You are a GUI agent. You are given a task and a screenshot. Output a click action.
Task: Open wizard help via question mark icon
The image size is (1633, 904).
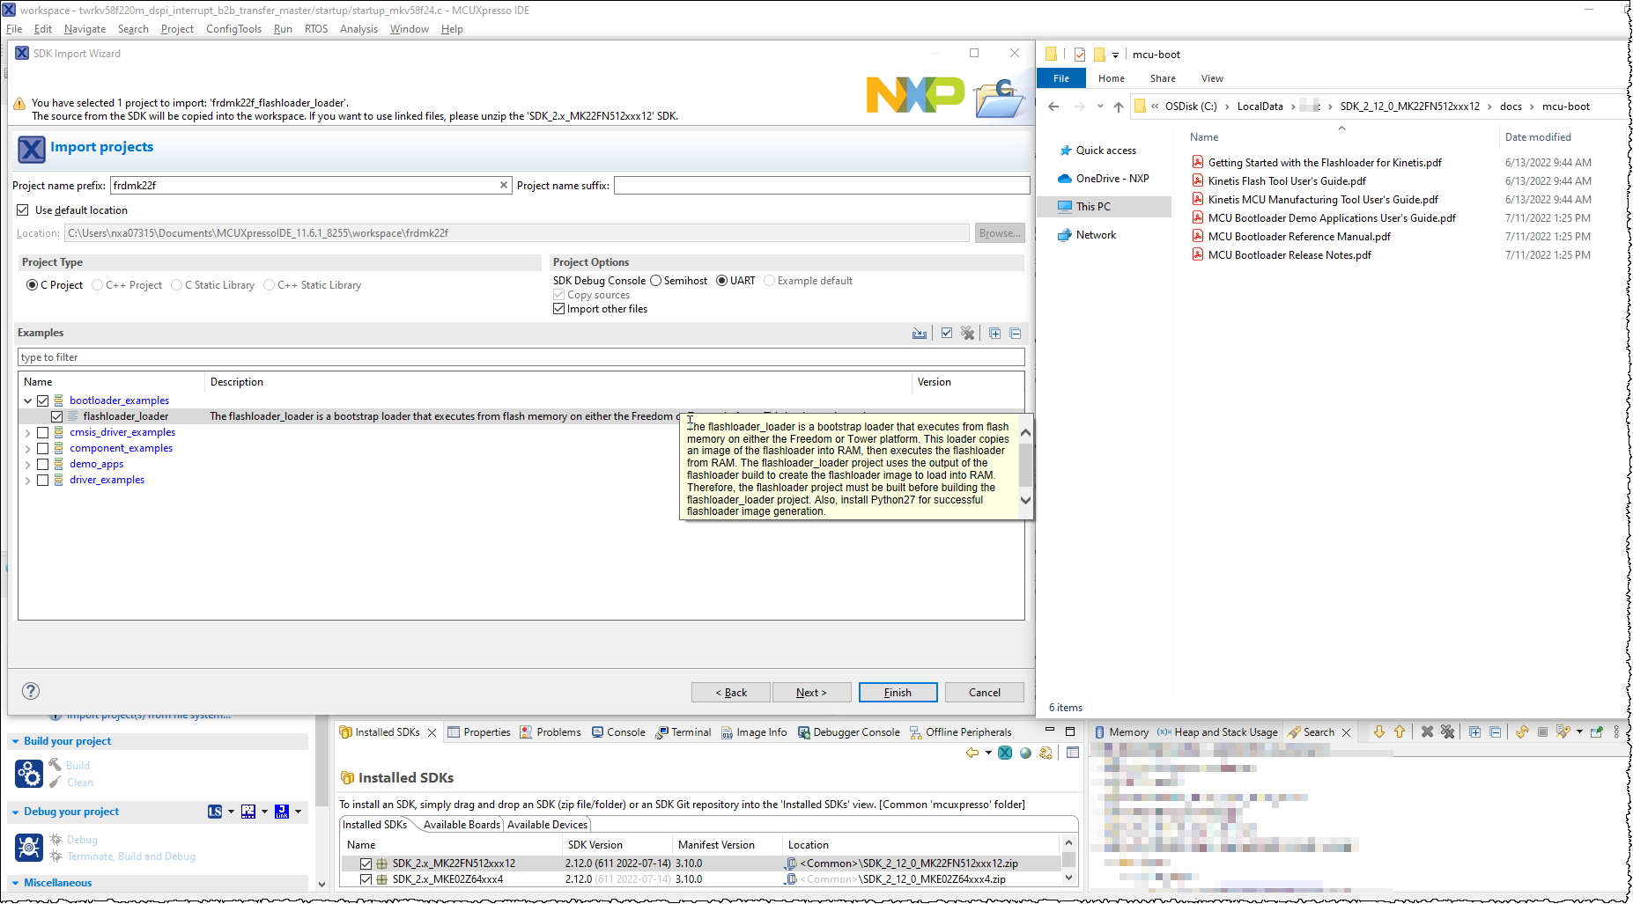31,691
